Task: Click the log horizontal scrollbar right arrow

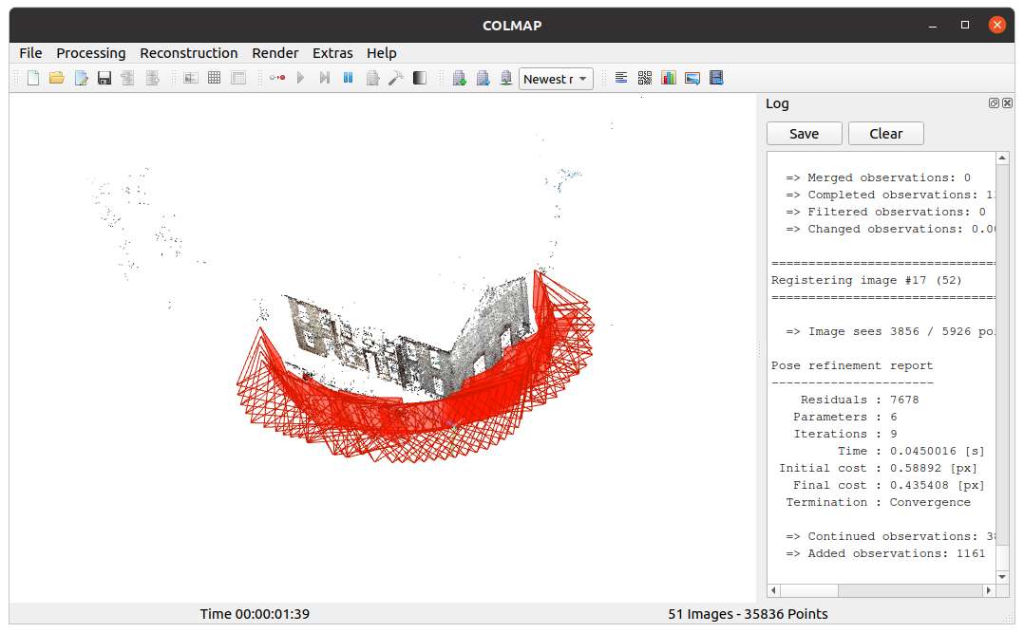Action: tap(989, 590)
